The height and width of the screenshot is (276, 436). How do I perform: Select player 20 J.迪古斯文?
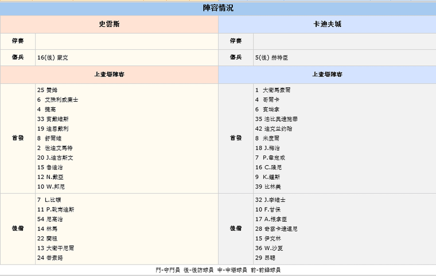click(x=55, y=158)
